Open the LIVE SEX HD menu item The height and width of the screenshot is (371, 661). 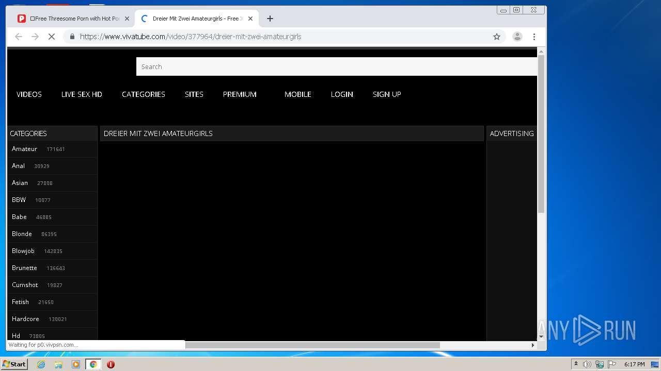(82, 94)
